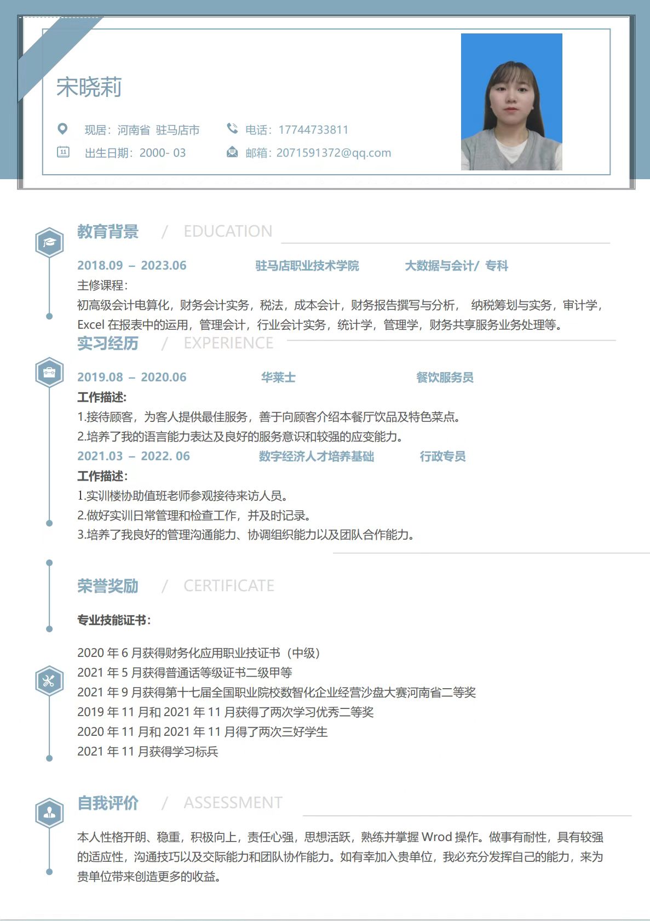This screenshot has height=921, width=650.
Task: Click the line 2020 年 6 月获得财务化应用职业技证书
Action: click(x=199, y=653)
